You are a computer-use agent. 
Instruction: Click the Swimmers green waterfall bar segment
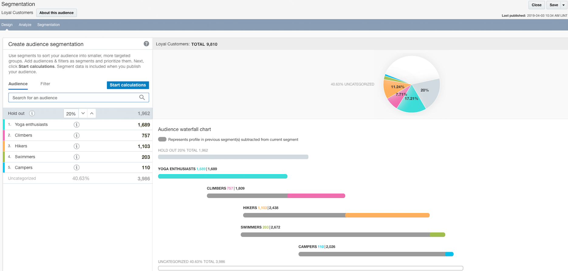[437, 235]
